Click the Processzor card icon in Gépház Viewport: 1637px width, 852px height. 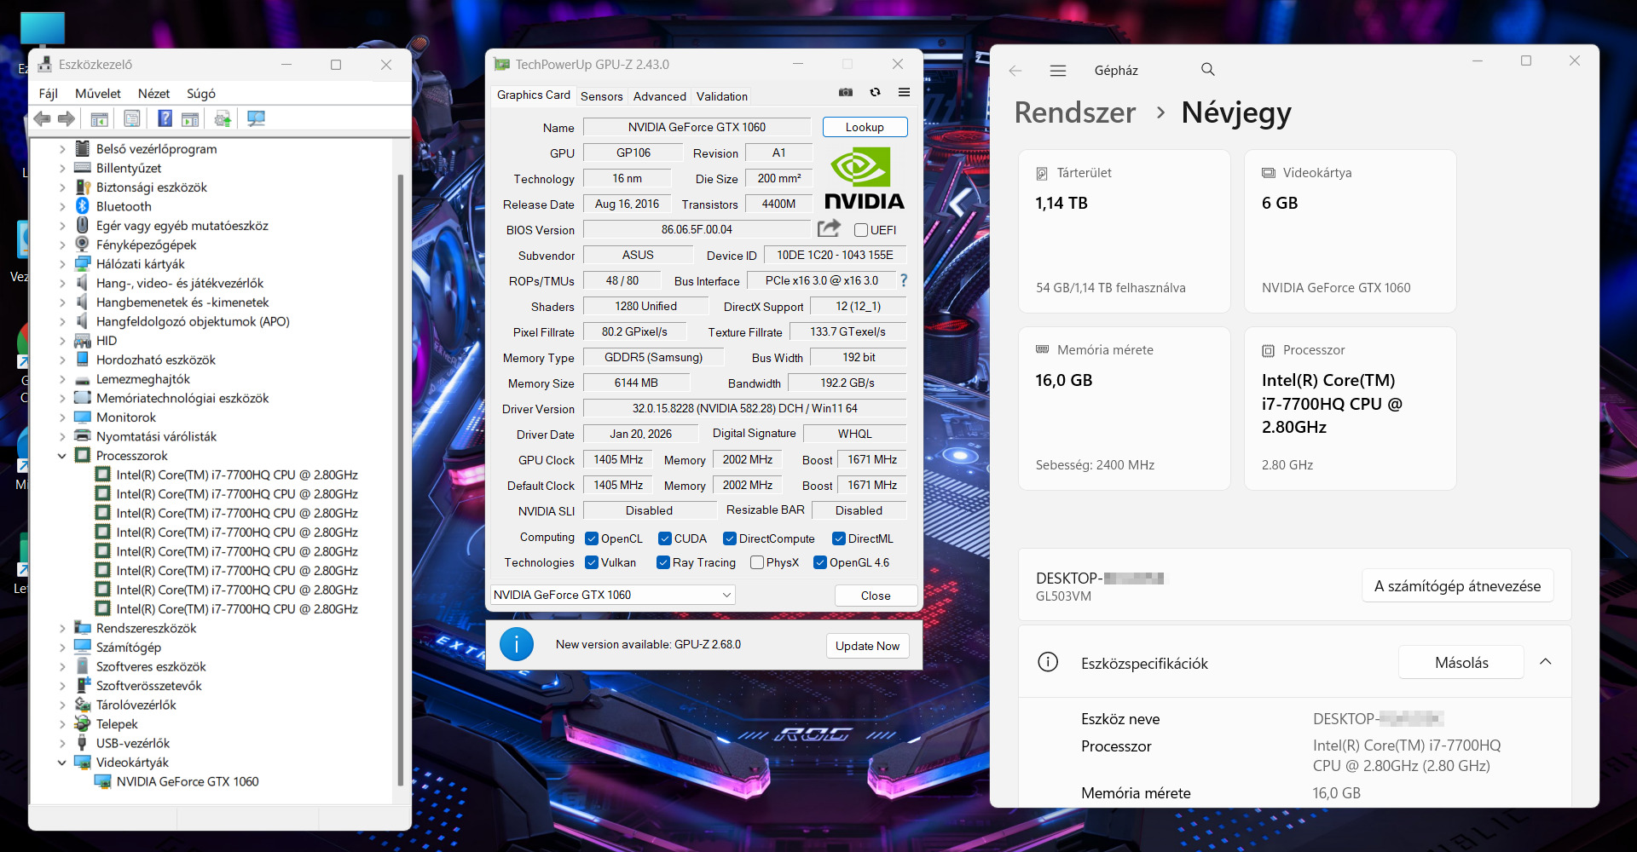pyautogui.click(x=1268, y=350)
